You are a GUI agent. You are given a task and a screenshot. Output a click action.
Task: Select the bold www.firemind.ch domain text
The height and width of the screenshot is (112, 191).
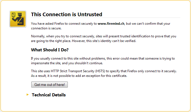point(111,24)
